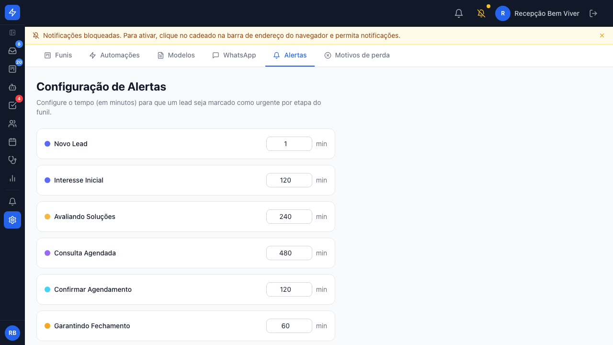Click the Consulta Agendada minutes field
613x345 pixels.
(289, 253)
